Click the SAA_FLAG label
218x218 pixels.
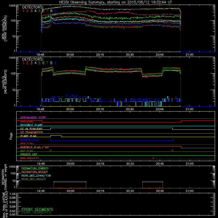tap(27, 143)
